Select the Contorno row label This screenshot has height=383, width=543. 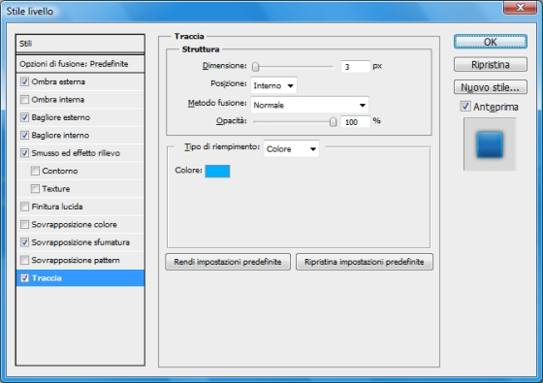60,171
